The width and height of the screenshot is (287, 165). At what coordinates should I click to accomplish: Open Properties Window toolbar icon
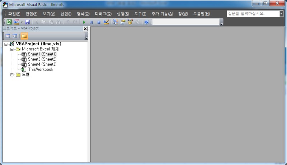(123, 22)
